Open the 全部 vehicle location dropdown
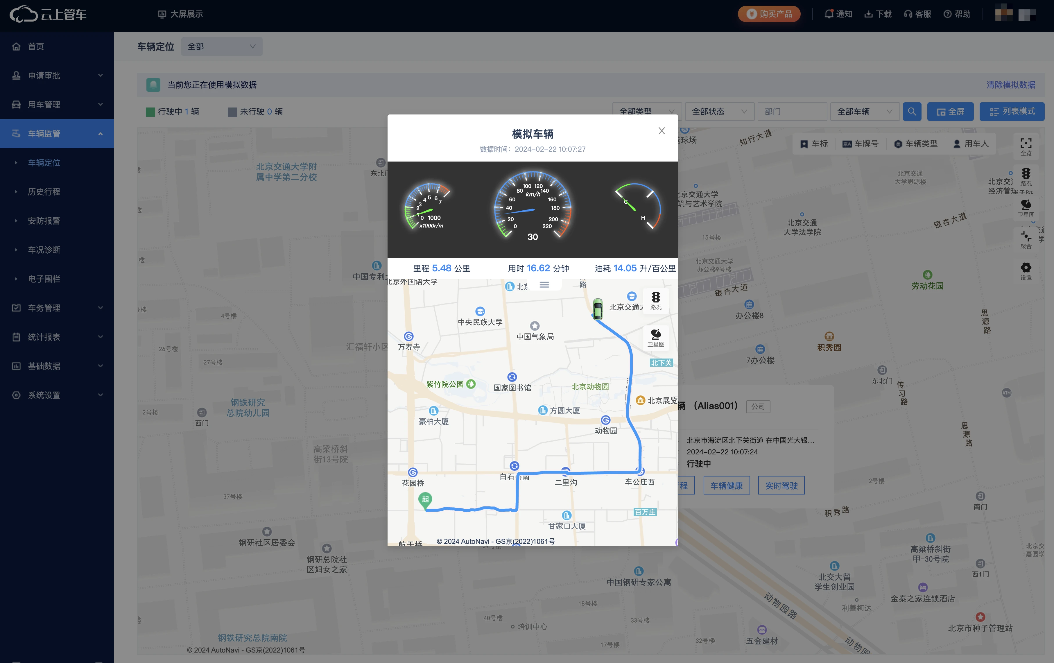Viewport: 1054px width, 663px height. (x=222, y=46)
